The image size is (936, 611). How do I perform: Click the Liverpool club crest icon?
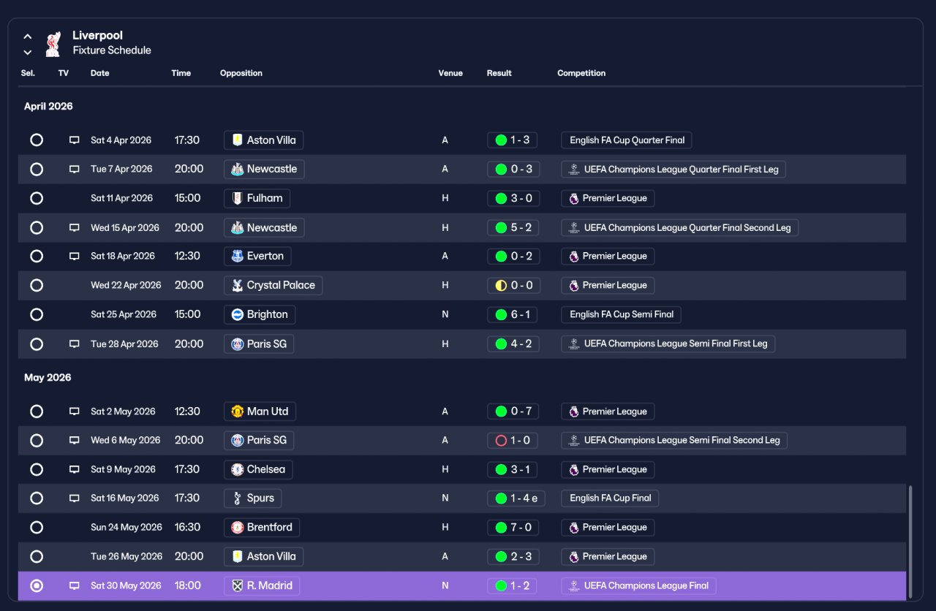(x=53, y=43)
